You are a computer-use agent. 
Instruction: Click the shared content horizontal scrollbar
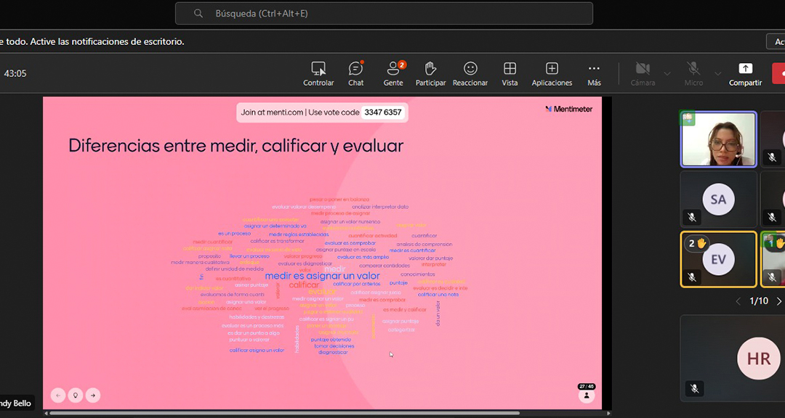coord(284,414)
